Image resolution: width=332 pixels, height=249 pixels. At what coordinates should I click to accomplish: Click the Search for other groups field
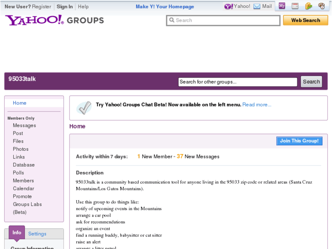coord(238,82)
